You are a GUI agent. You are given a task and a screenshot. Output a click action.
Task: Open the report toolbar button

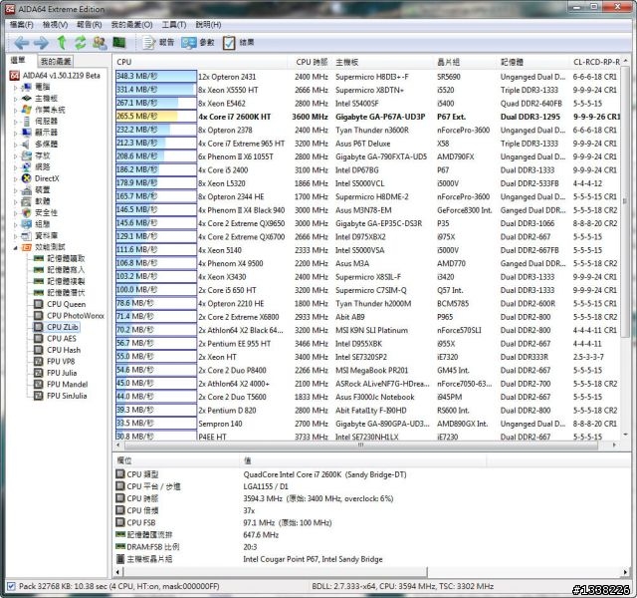pos(158,42)
